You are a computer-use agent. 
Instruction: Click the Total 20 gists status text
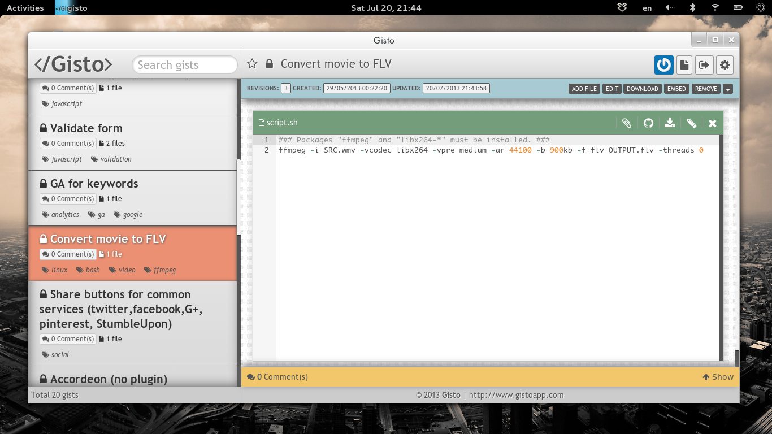[55, 395]
